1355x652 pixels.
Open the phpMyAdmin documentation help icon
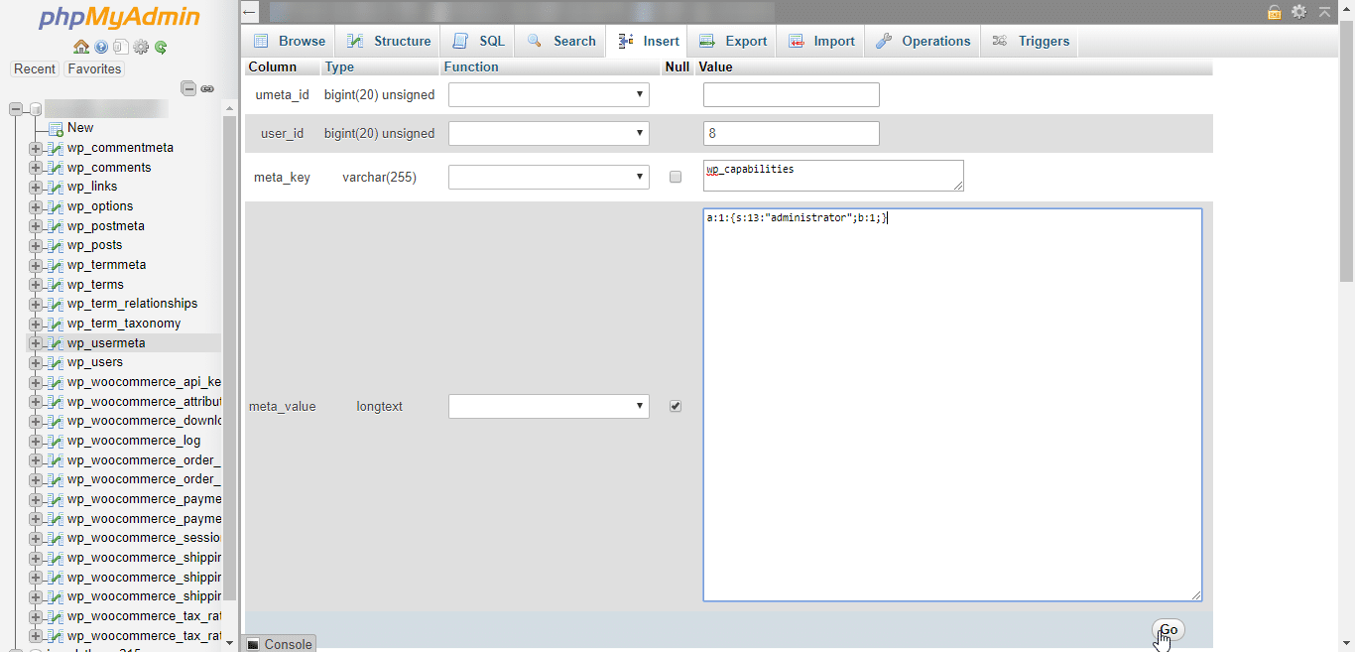102,47
